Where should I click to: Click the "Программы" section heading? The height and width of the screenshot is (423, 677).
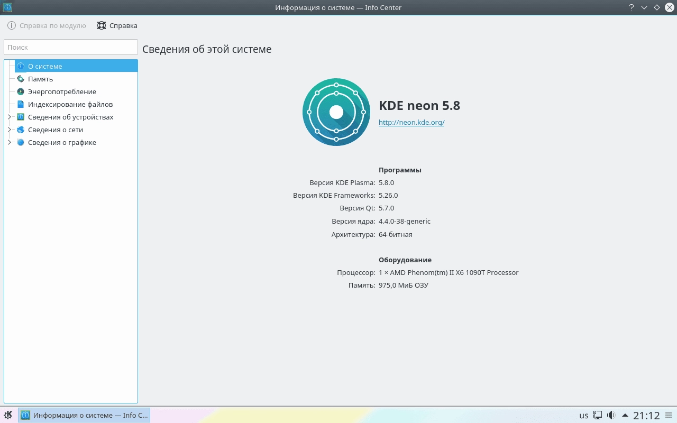(x=400, y=170)
